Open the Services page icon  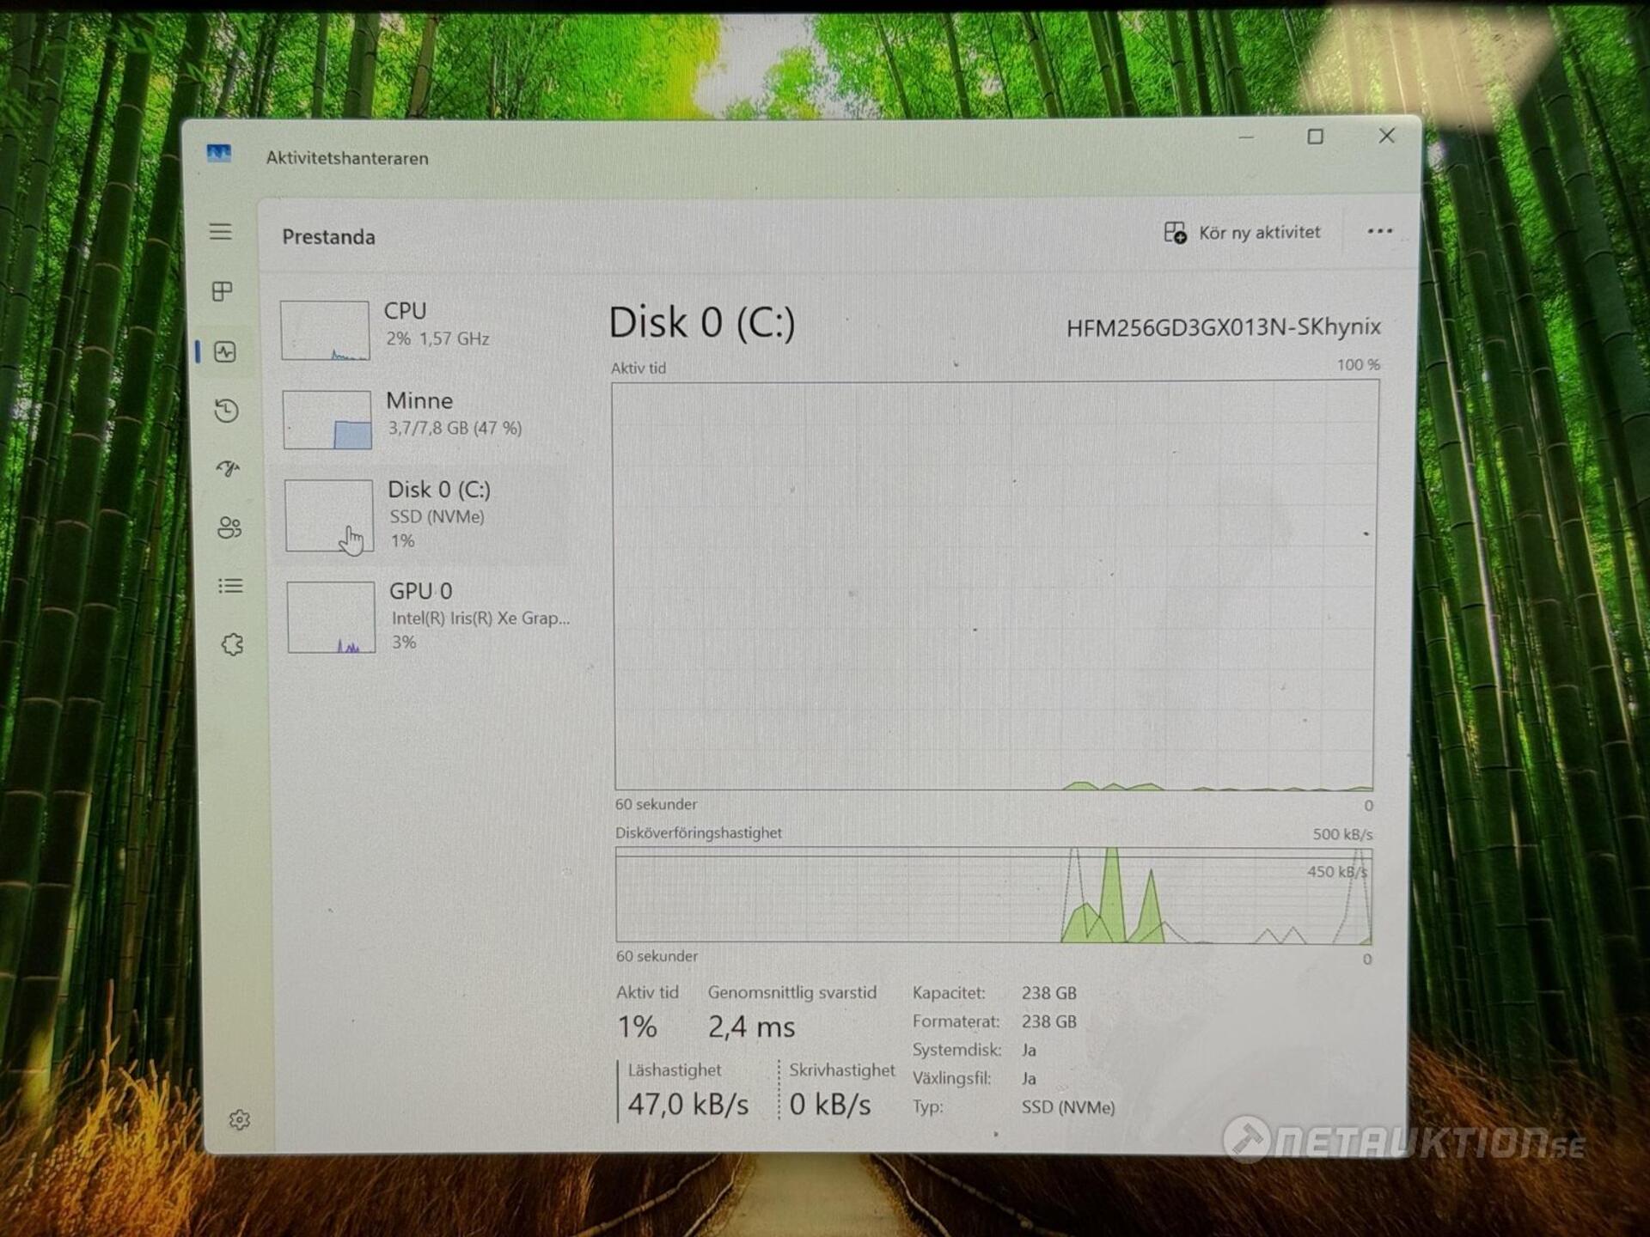(232, 644)
